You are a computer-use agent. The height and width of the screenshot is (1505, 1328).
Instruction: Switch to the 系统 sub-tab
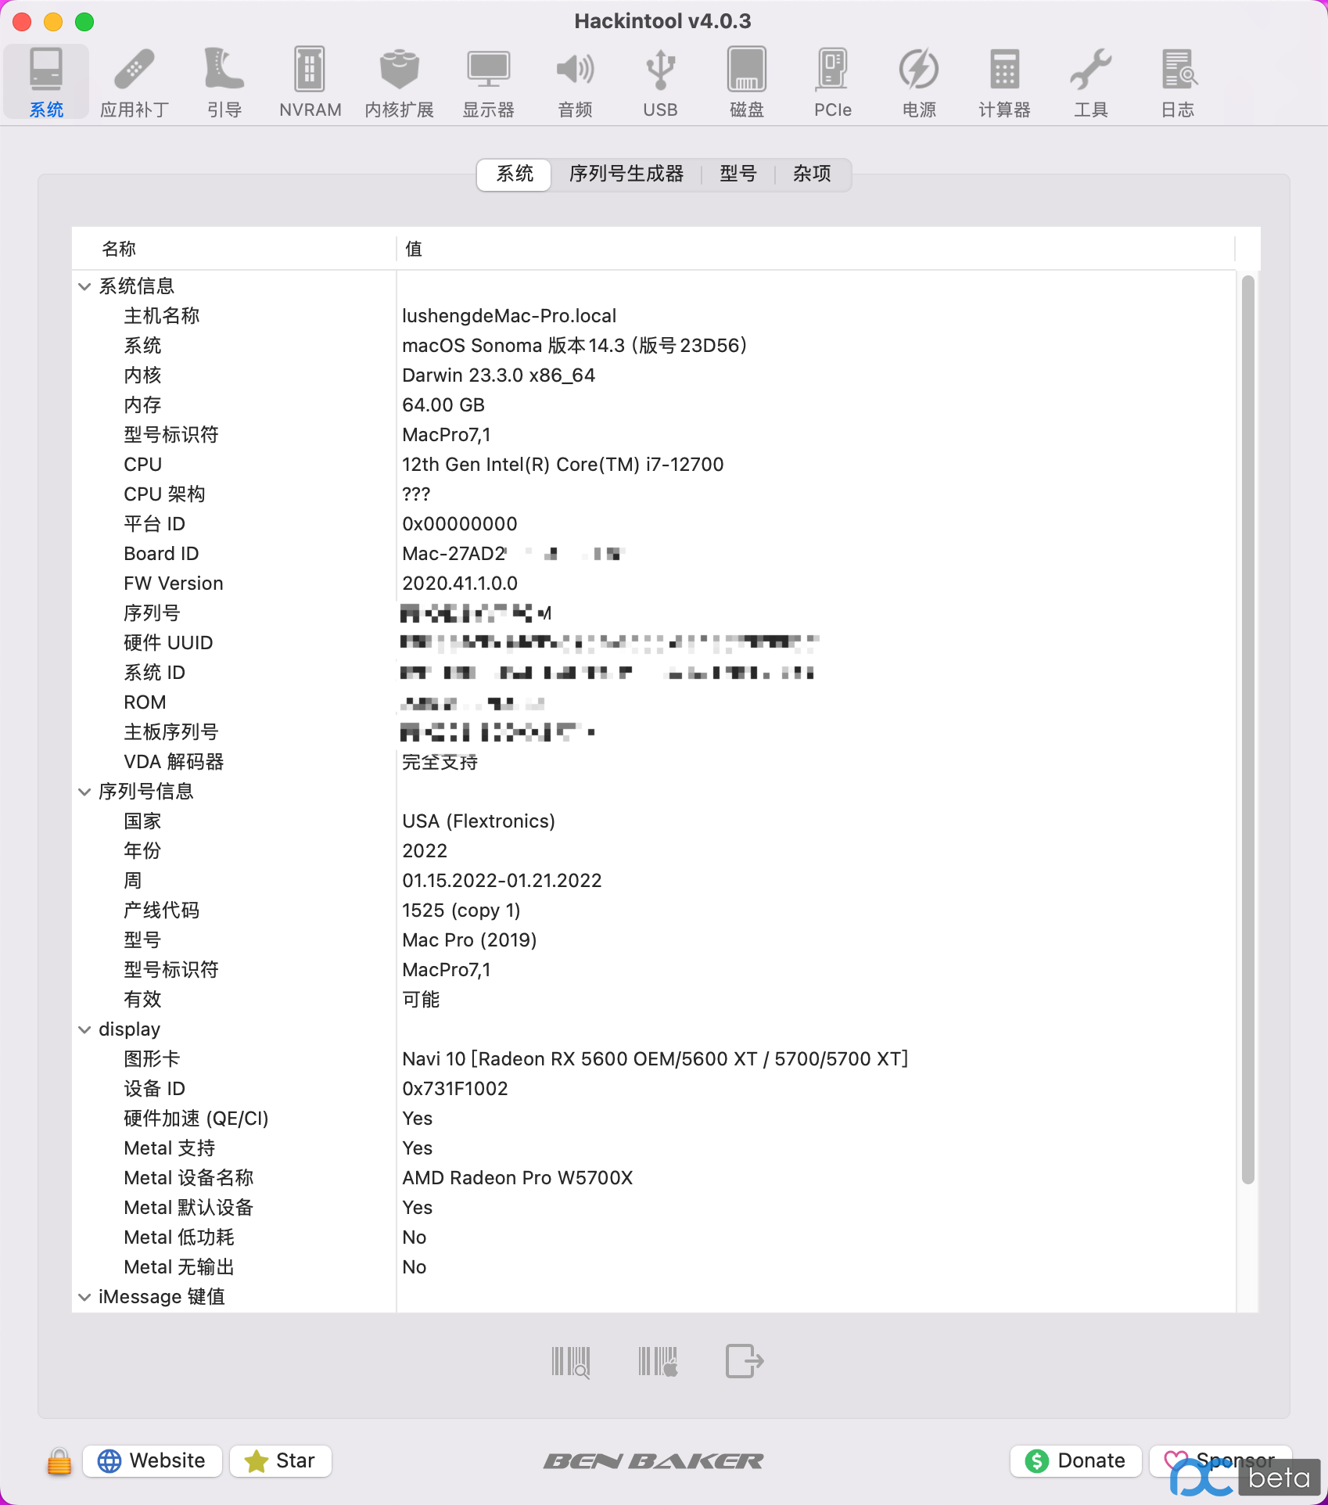(x=515, y=174)
